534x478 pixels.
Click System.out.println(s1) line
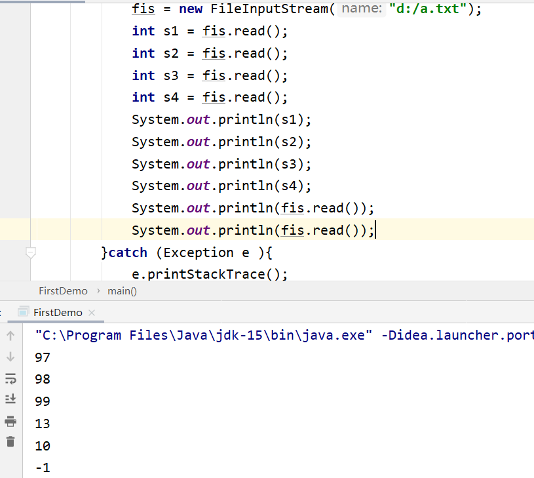[221, 119]
